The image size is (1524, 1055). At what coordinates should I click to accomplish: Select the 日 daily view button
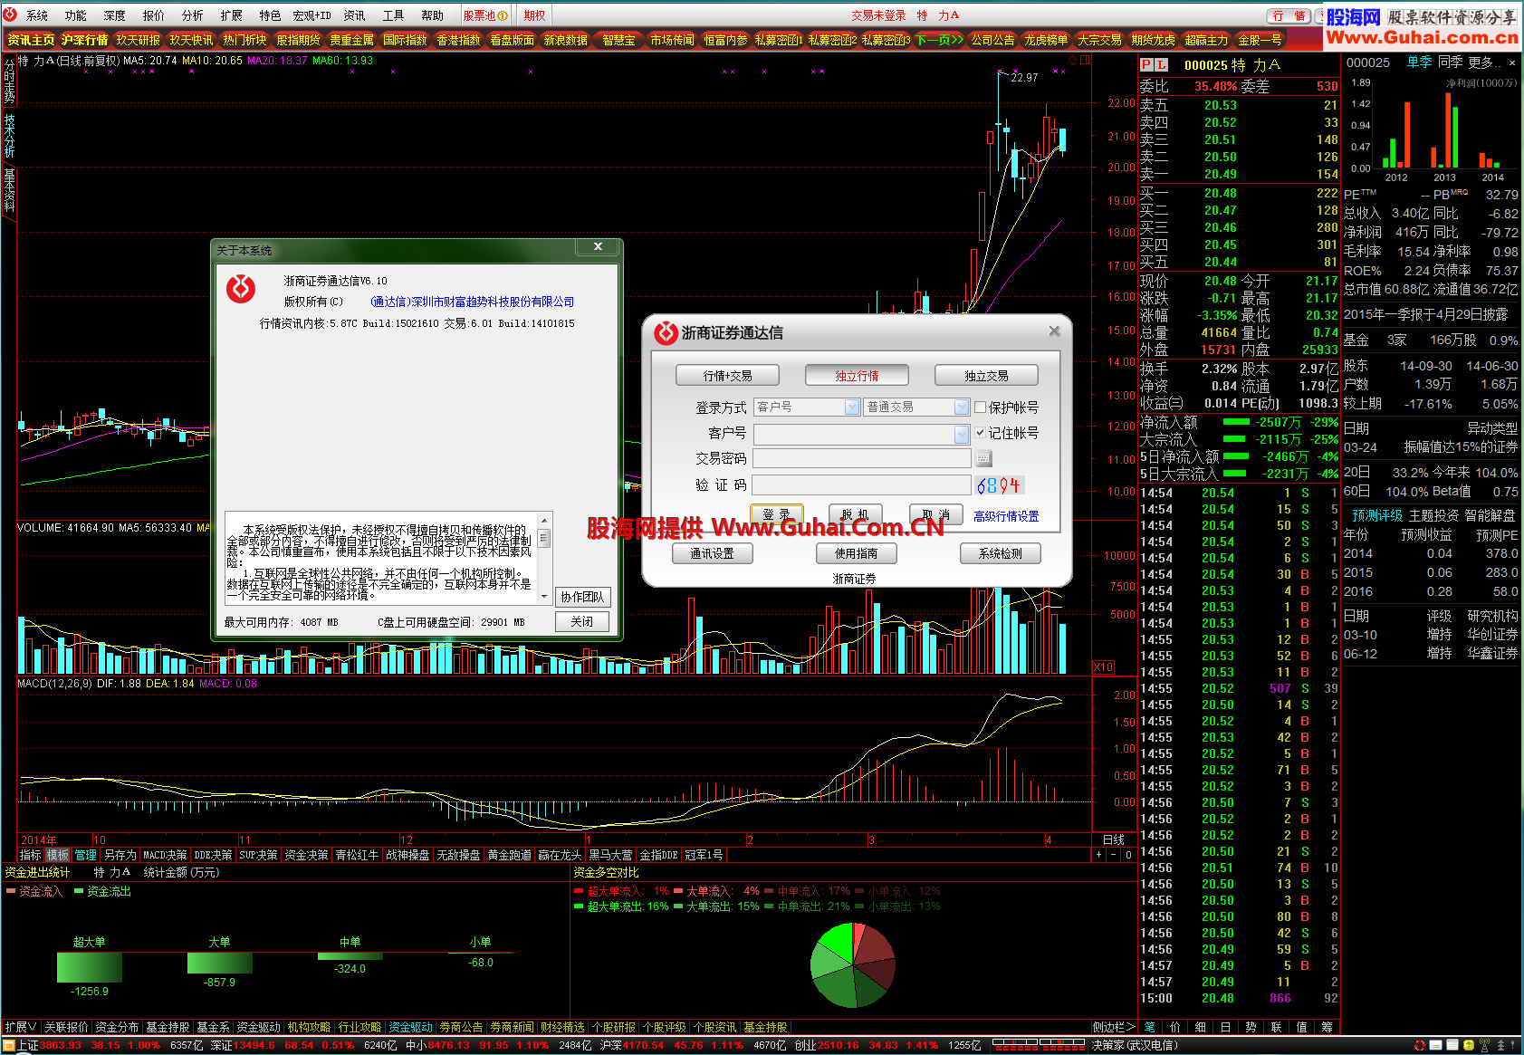[x=1225, y=1027]
